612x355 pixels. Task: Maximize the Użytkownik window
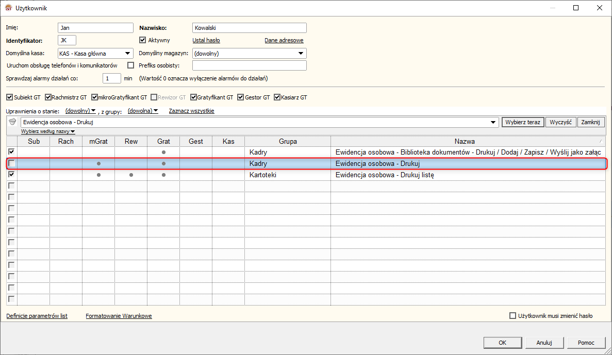[x=576, y=8]
